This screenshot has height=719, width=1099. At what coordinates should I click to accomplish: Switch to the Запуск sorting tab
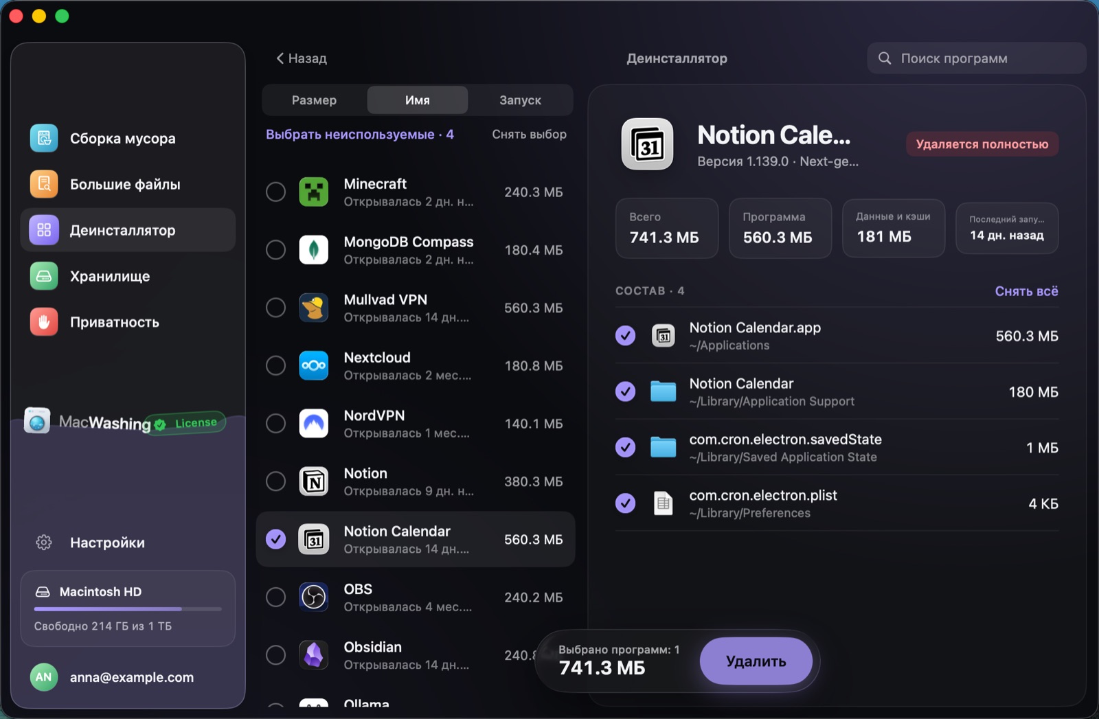click(520, 100)
